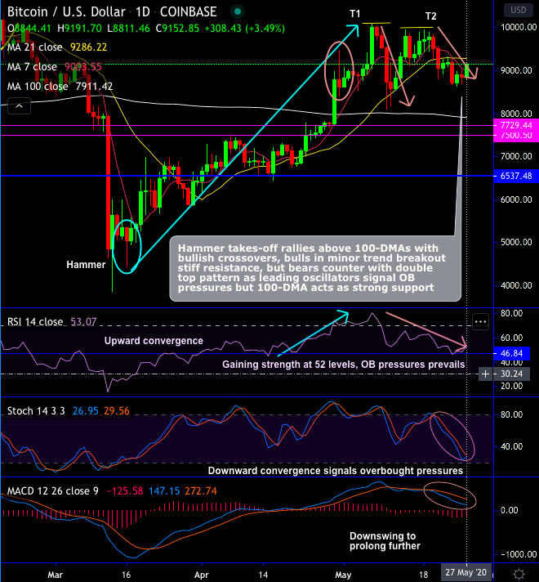Click the MA 100 close indicator label
Screen dimensions: 539x582
[38, 87]
